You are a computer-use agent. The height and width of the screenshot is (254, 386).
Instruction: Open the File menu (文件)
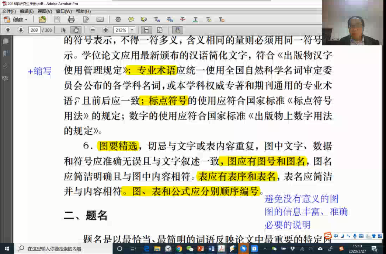[9, 11]
